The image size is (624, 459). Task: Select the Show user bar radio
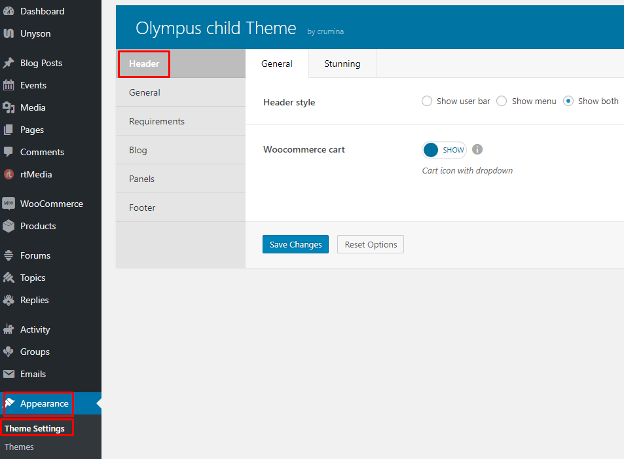(427, 101)
